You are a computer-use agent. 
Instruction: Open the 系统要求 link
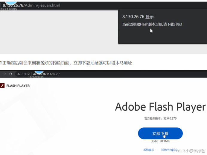149,150
